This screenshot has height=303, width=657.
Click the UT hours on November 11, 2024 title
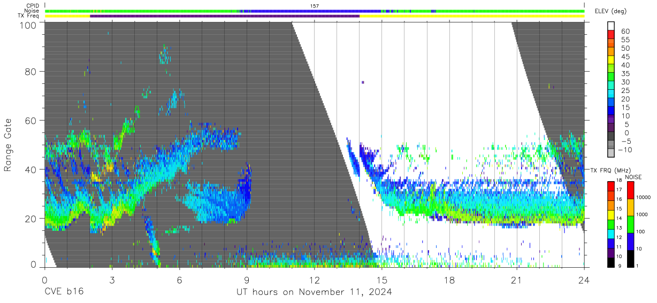315,292
